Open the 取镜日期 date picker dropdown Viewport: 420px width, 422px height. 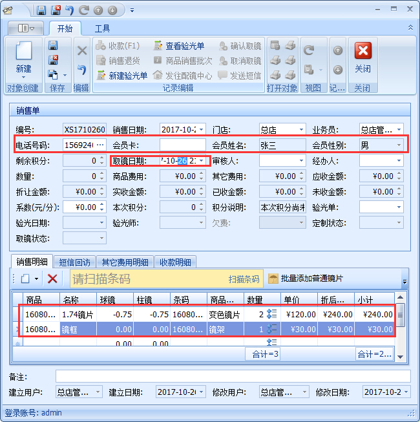coord(202,160)
